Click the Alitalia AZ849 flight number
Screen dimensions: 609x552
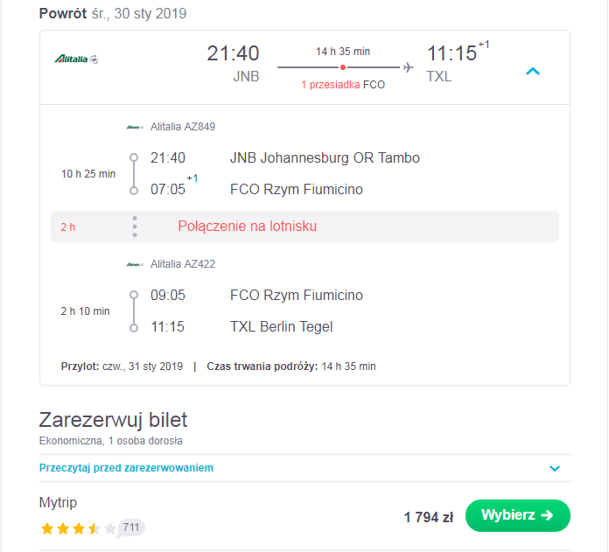(183, 127)
